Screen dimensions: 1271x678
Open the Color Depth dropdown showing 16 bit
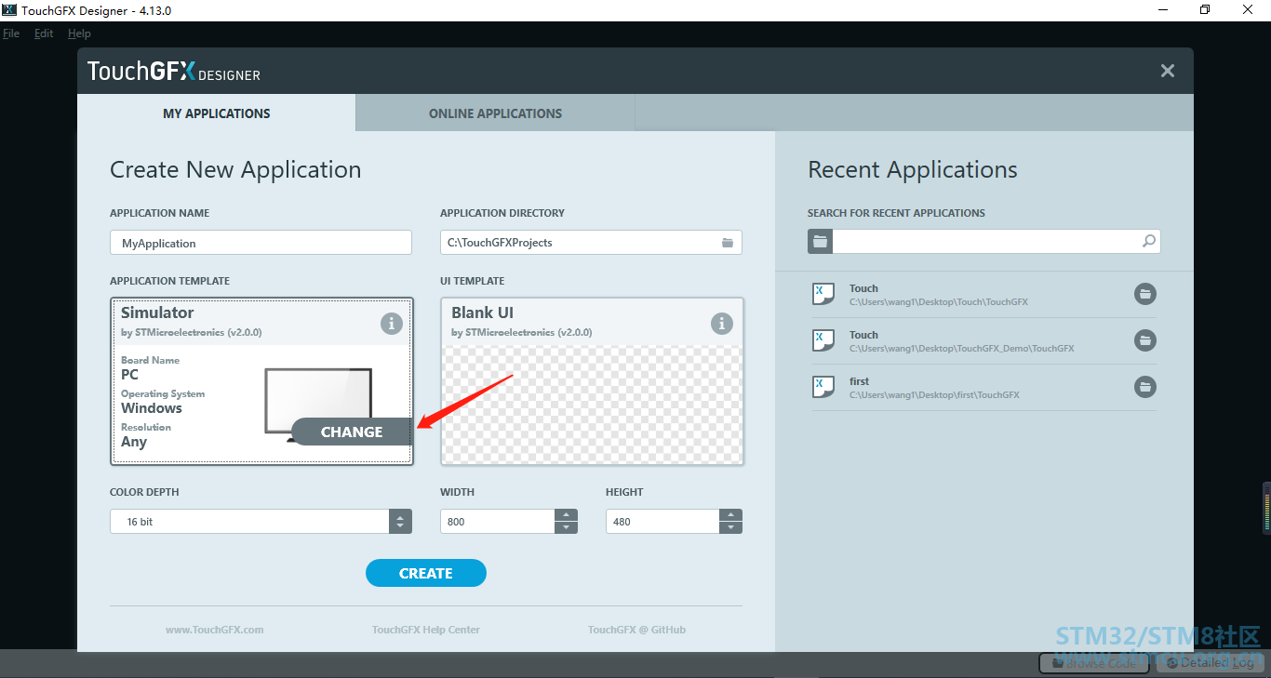tap(261, 522)
